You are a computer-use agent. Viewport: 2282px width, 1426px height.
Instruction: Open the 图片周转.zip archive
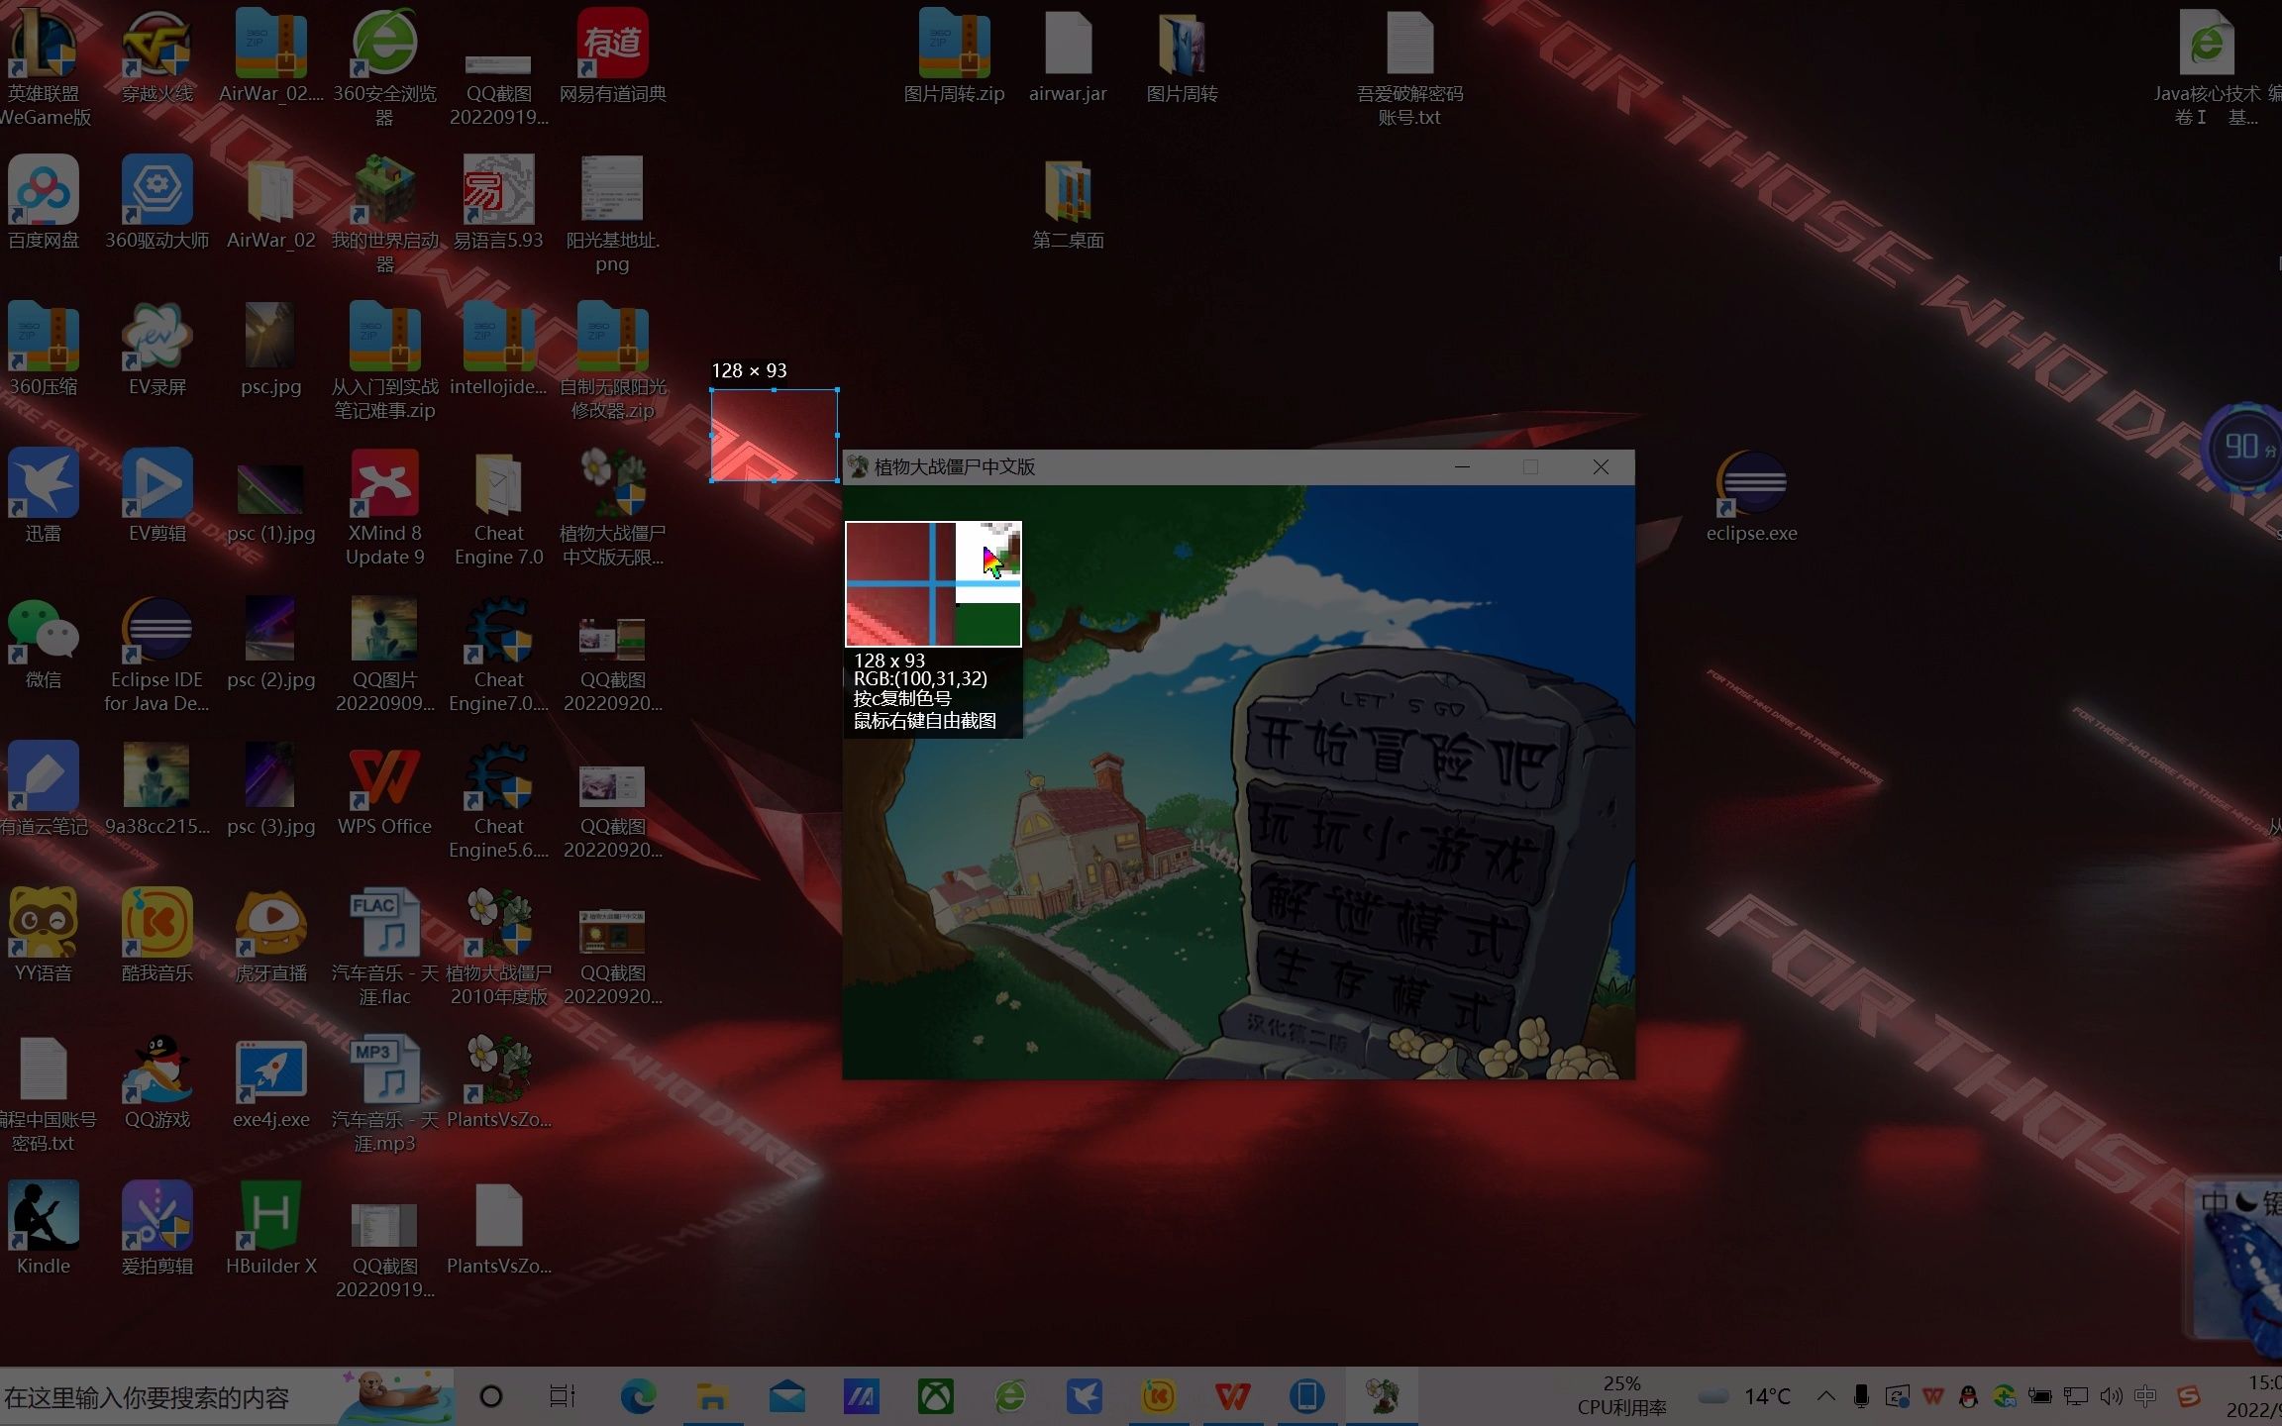tap(954, 57)
